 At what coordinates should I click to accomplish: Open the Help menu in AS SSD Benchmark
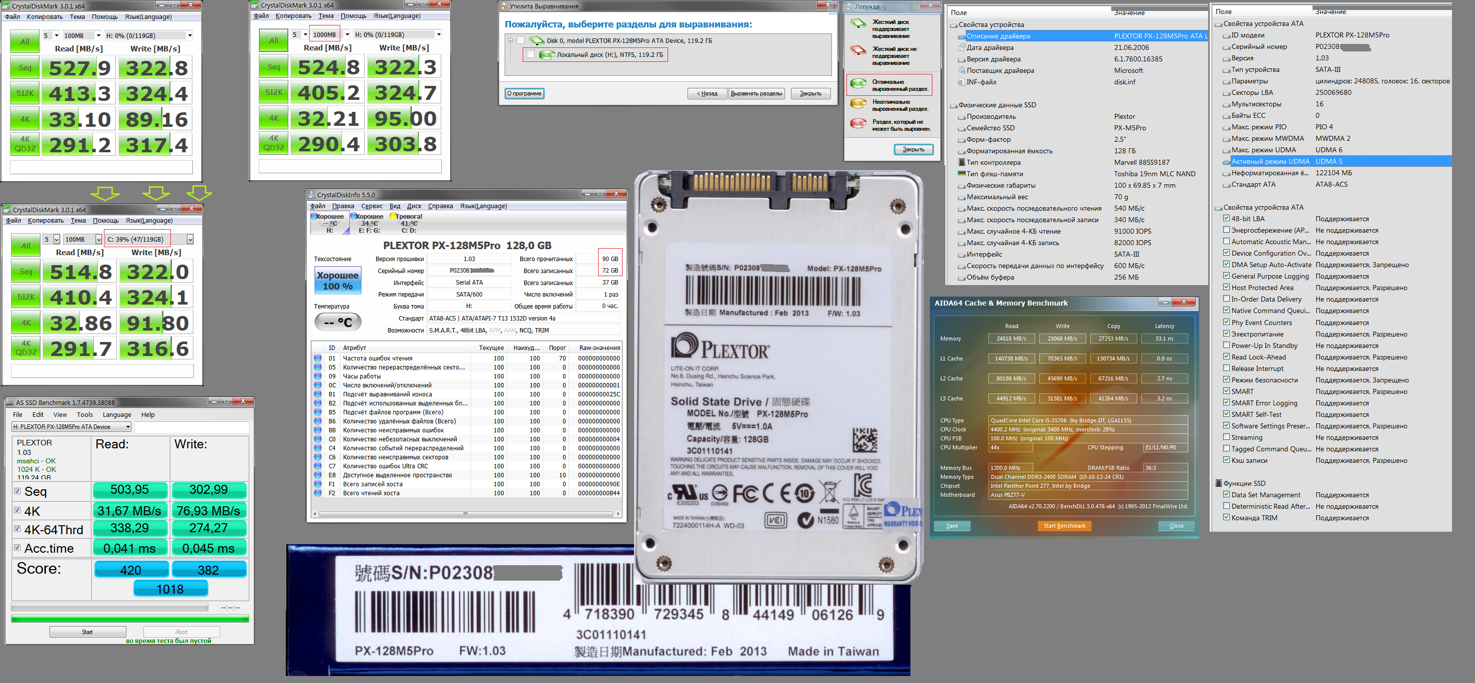pos(148,415)
